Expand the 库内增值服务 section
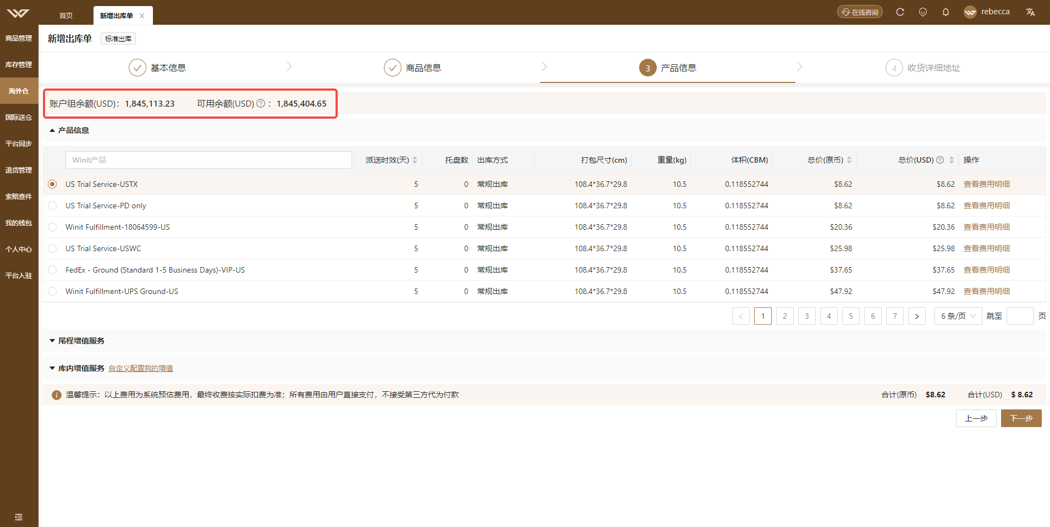 coord(52,368)
